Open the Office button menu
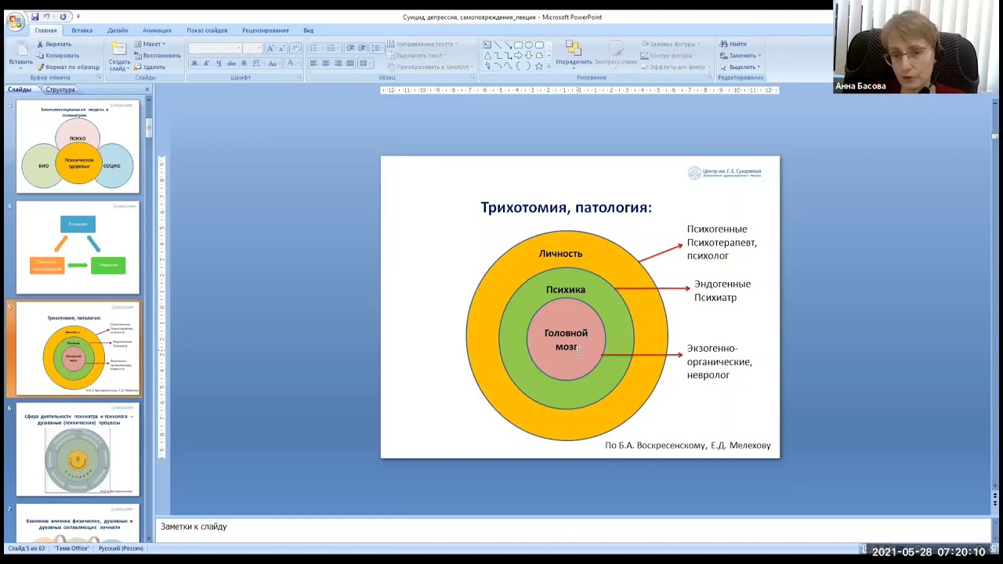Image resolution: width=1003 pixels, height=564 pixels. (x=15, y=21)
